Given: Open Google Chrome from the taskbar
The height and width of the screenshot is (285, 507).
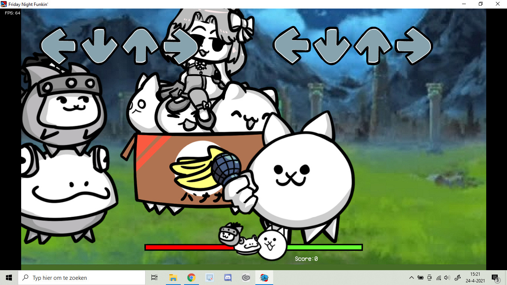Looking at the screenshot, I should click(191, 278).
